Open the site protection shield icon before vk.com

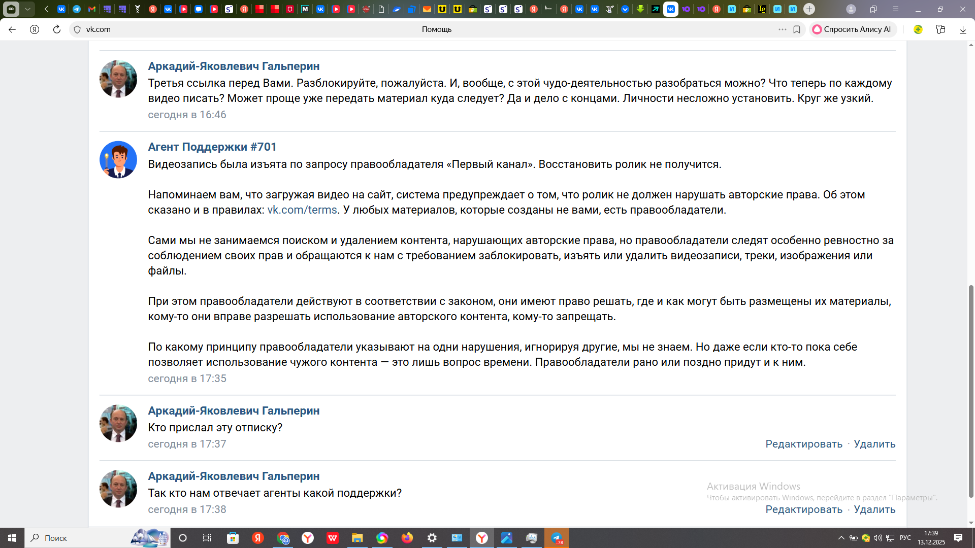tap(77, 29)
